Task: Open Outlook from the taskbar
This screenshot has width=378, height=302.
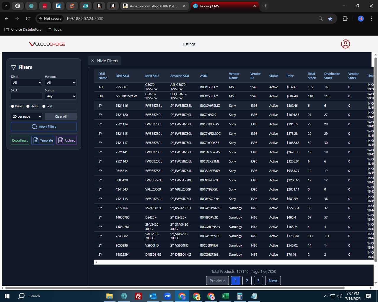Action: (153, 296)
